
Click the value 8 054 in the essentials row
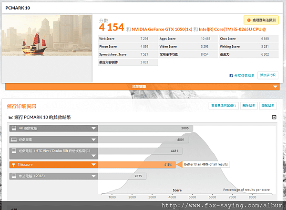(204, 54)
